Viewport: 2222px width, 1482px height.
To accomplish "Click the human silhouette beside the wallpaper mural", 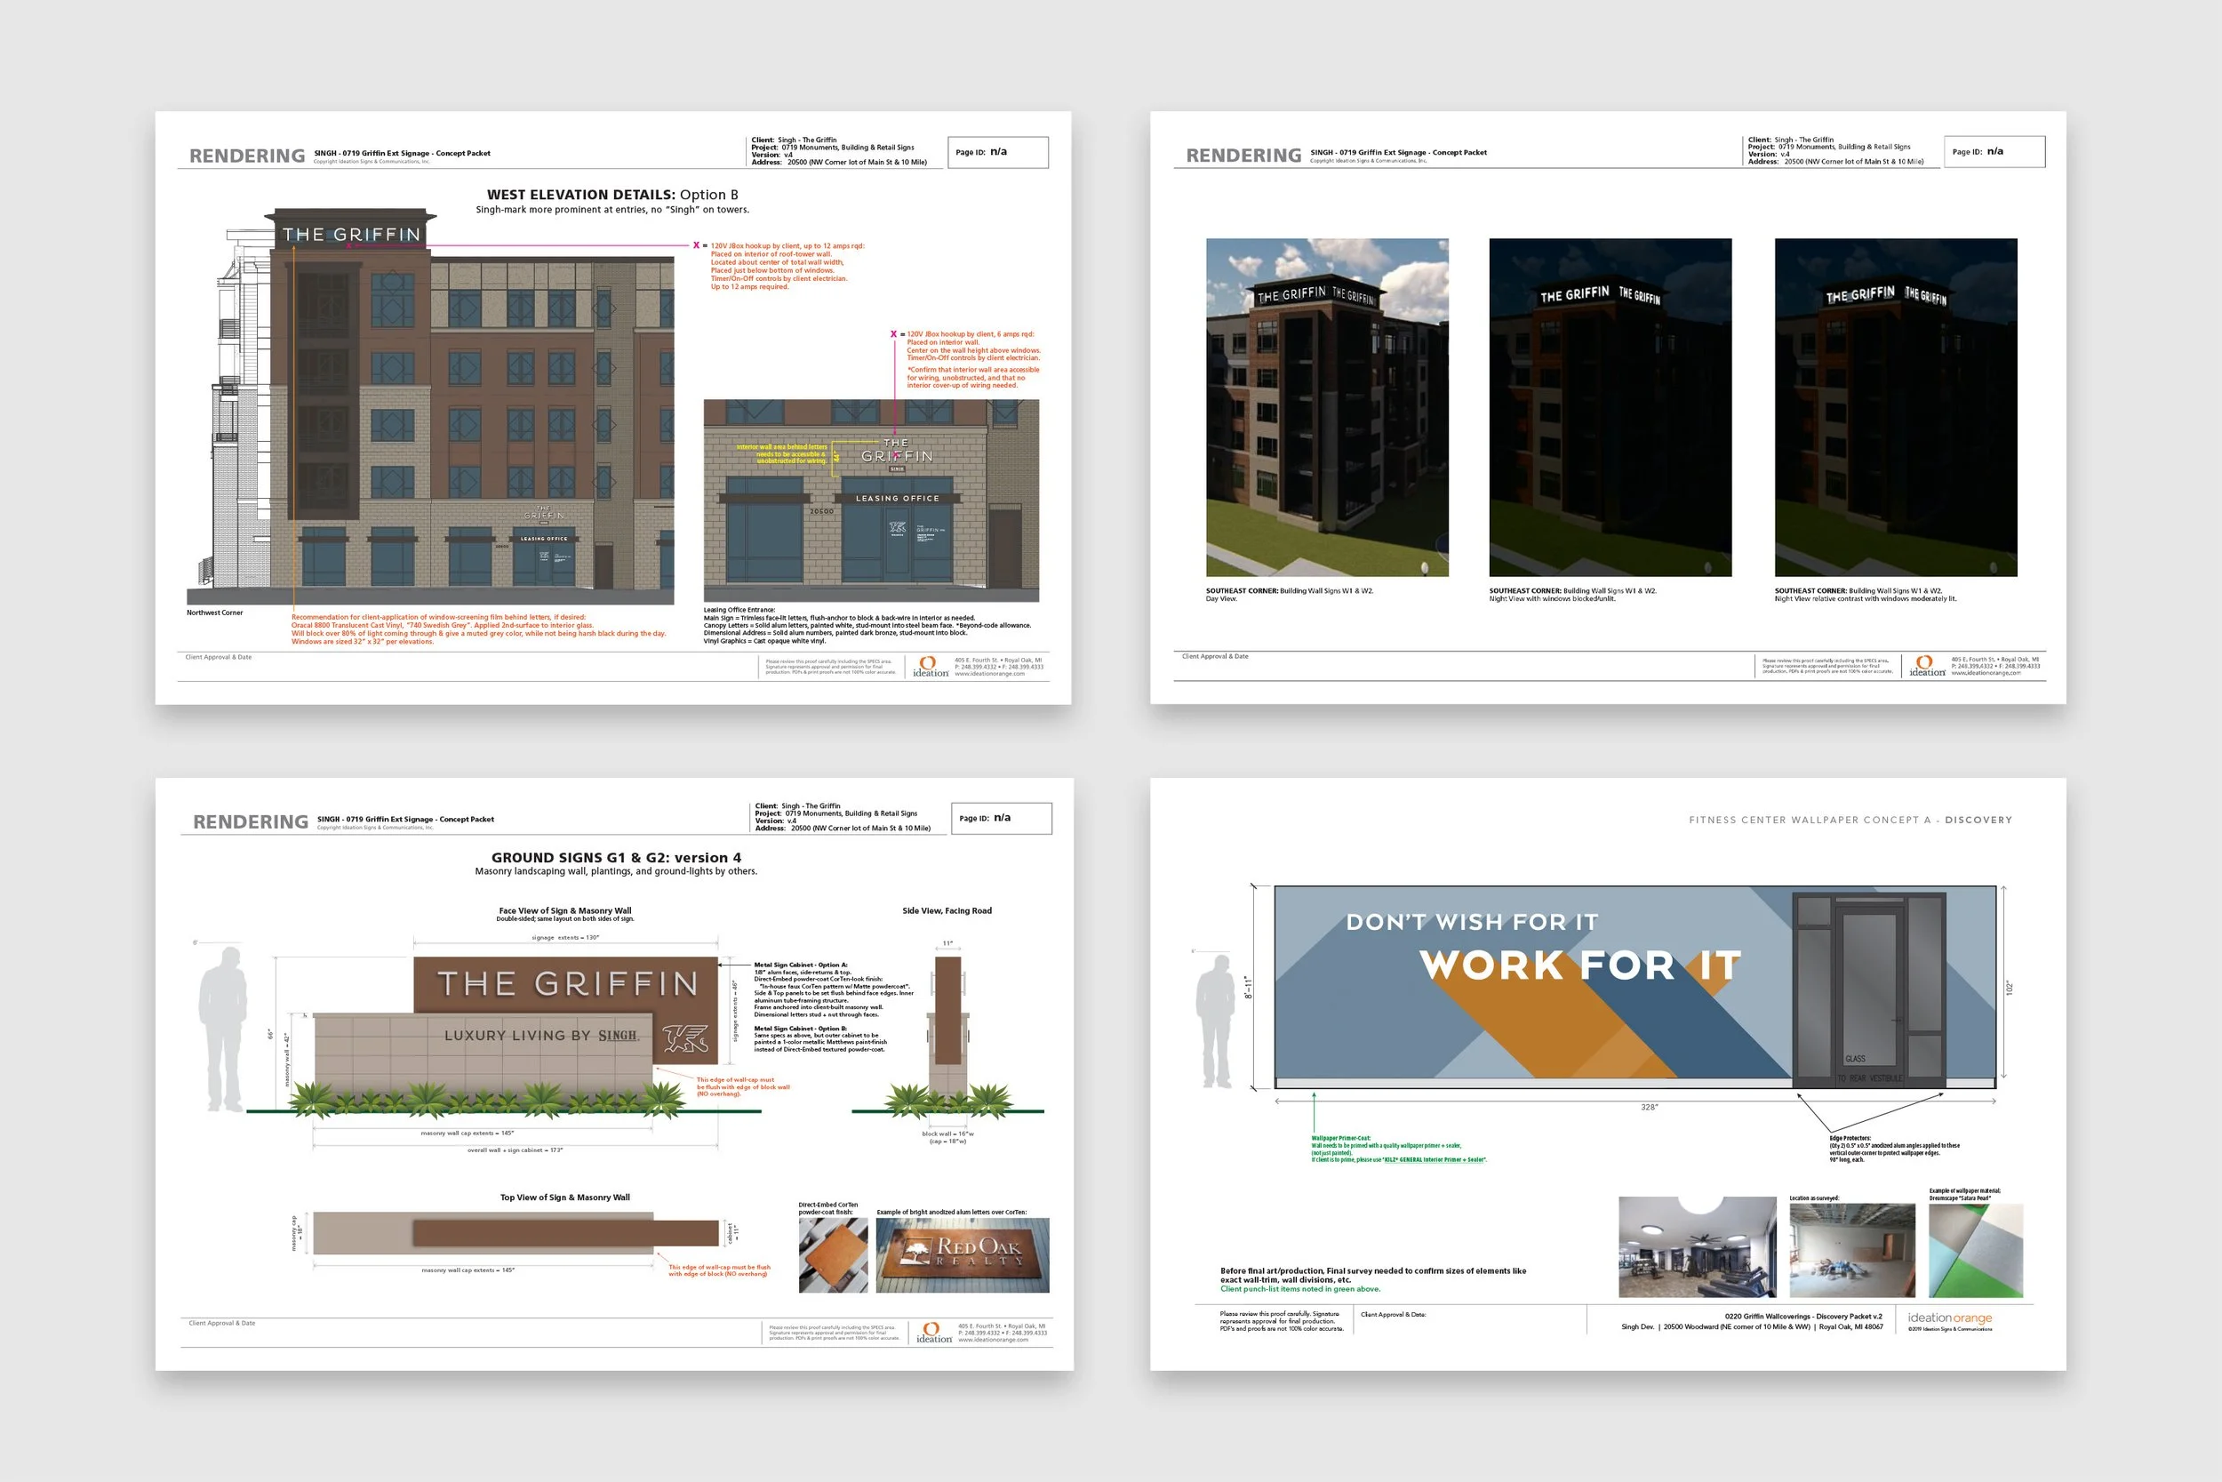I will tap(1216, 1022).
